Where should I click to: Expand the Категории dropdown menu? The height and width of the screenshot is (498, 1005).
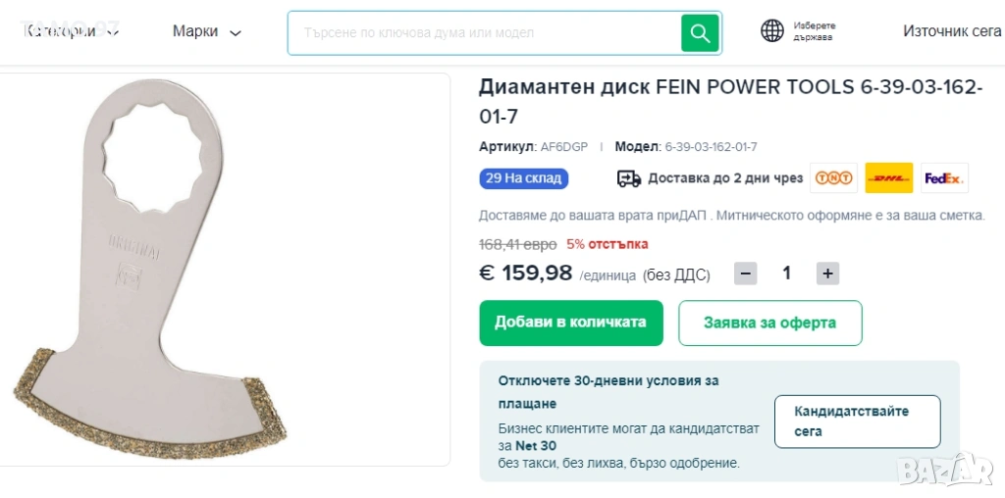72,30
